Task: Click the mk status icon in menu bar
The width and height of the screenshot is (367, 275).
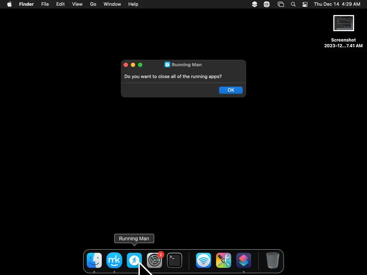Action: (x=267, y=4)
